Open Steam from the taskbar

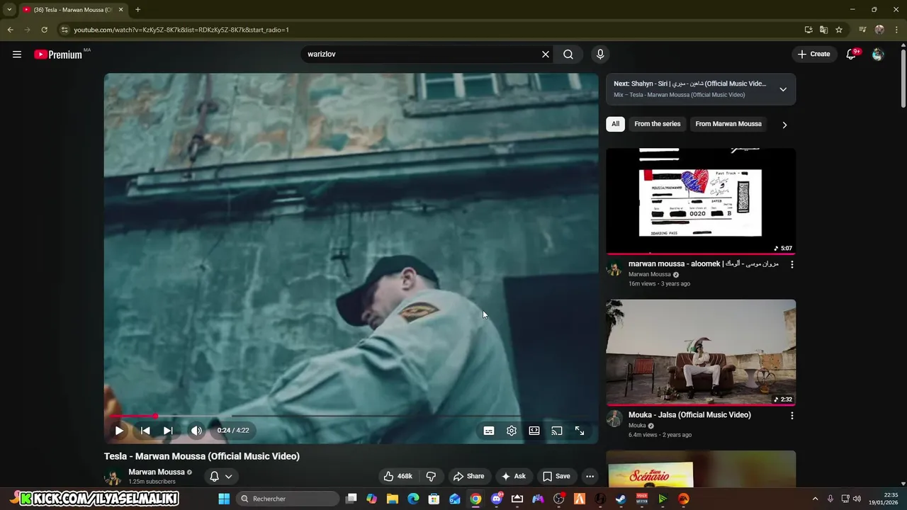point(621,499)
